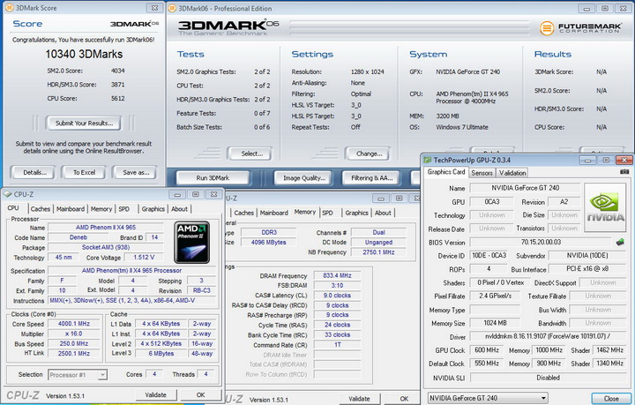Click the GPU-Z BIOS Version 70.15.20.00.03 field

(x=541, y=242)
